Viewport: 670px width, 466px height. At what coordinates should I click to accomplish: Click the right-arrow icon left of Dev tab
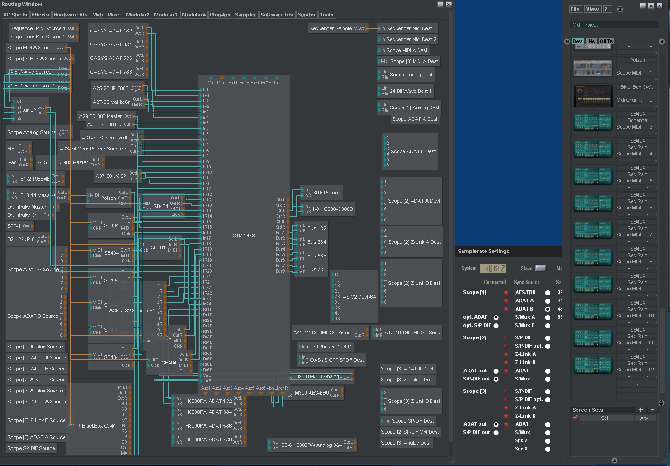pyautogui.click(x=567, y=42)
